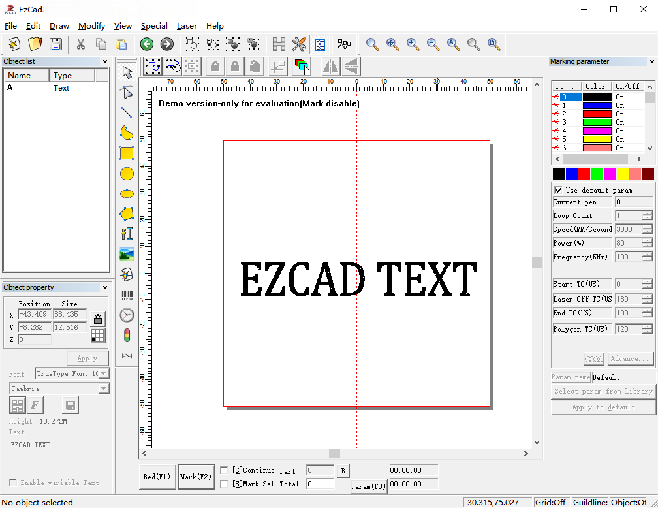Click the horizontal Mirror icon
The image size is (658, 508).
point(331,67)
